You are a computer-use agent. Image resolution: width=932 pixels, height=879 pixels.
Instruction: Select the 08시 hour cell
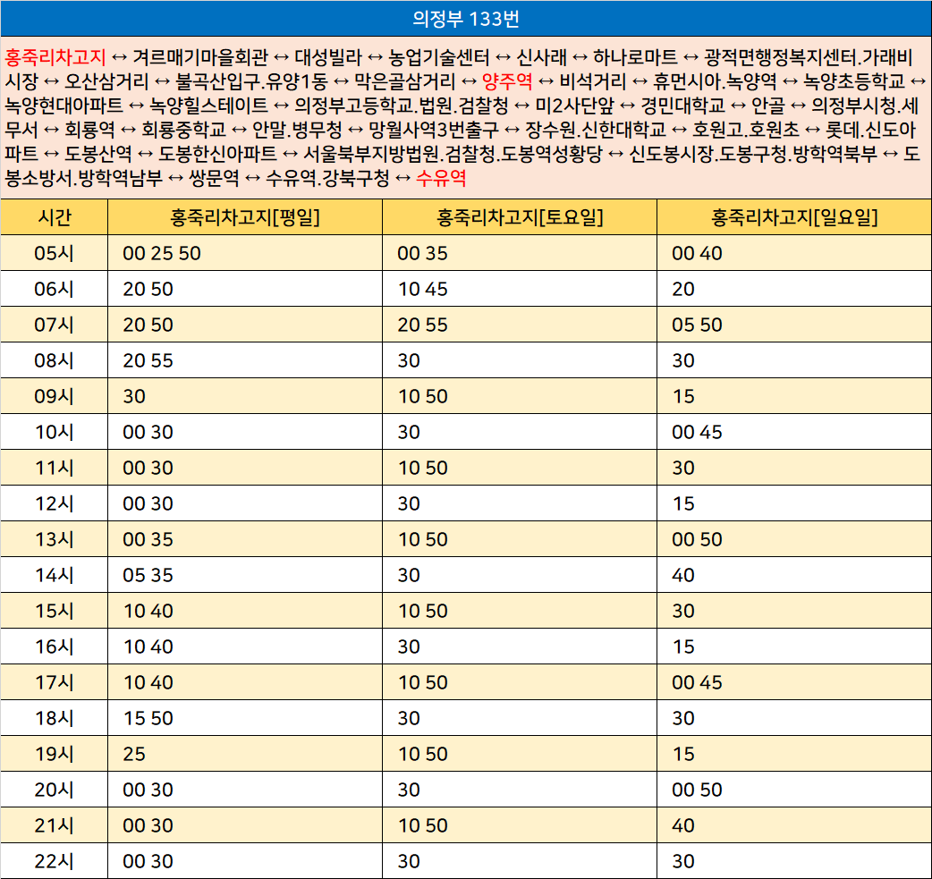[x=54, y=360]
